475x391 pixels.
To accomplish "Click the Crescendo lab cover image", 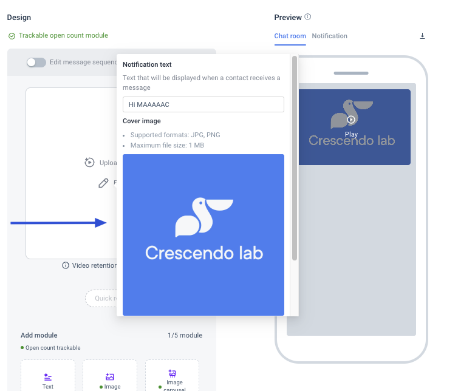I will pos(203,235).
